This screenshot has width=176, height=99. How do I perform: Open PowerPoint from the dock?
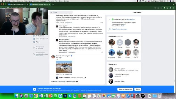[x=51, y=96]
